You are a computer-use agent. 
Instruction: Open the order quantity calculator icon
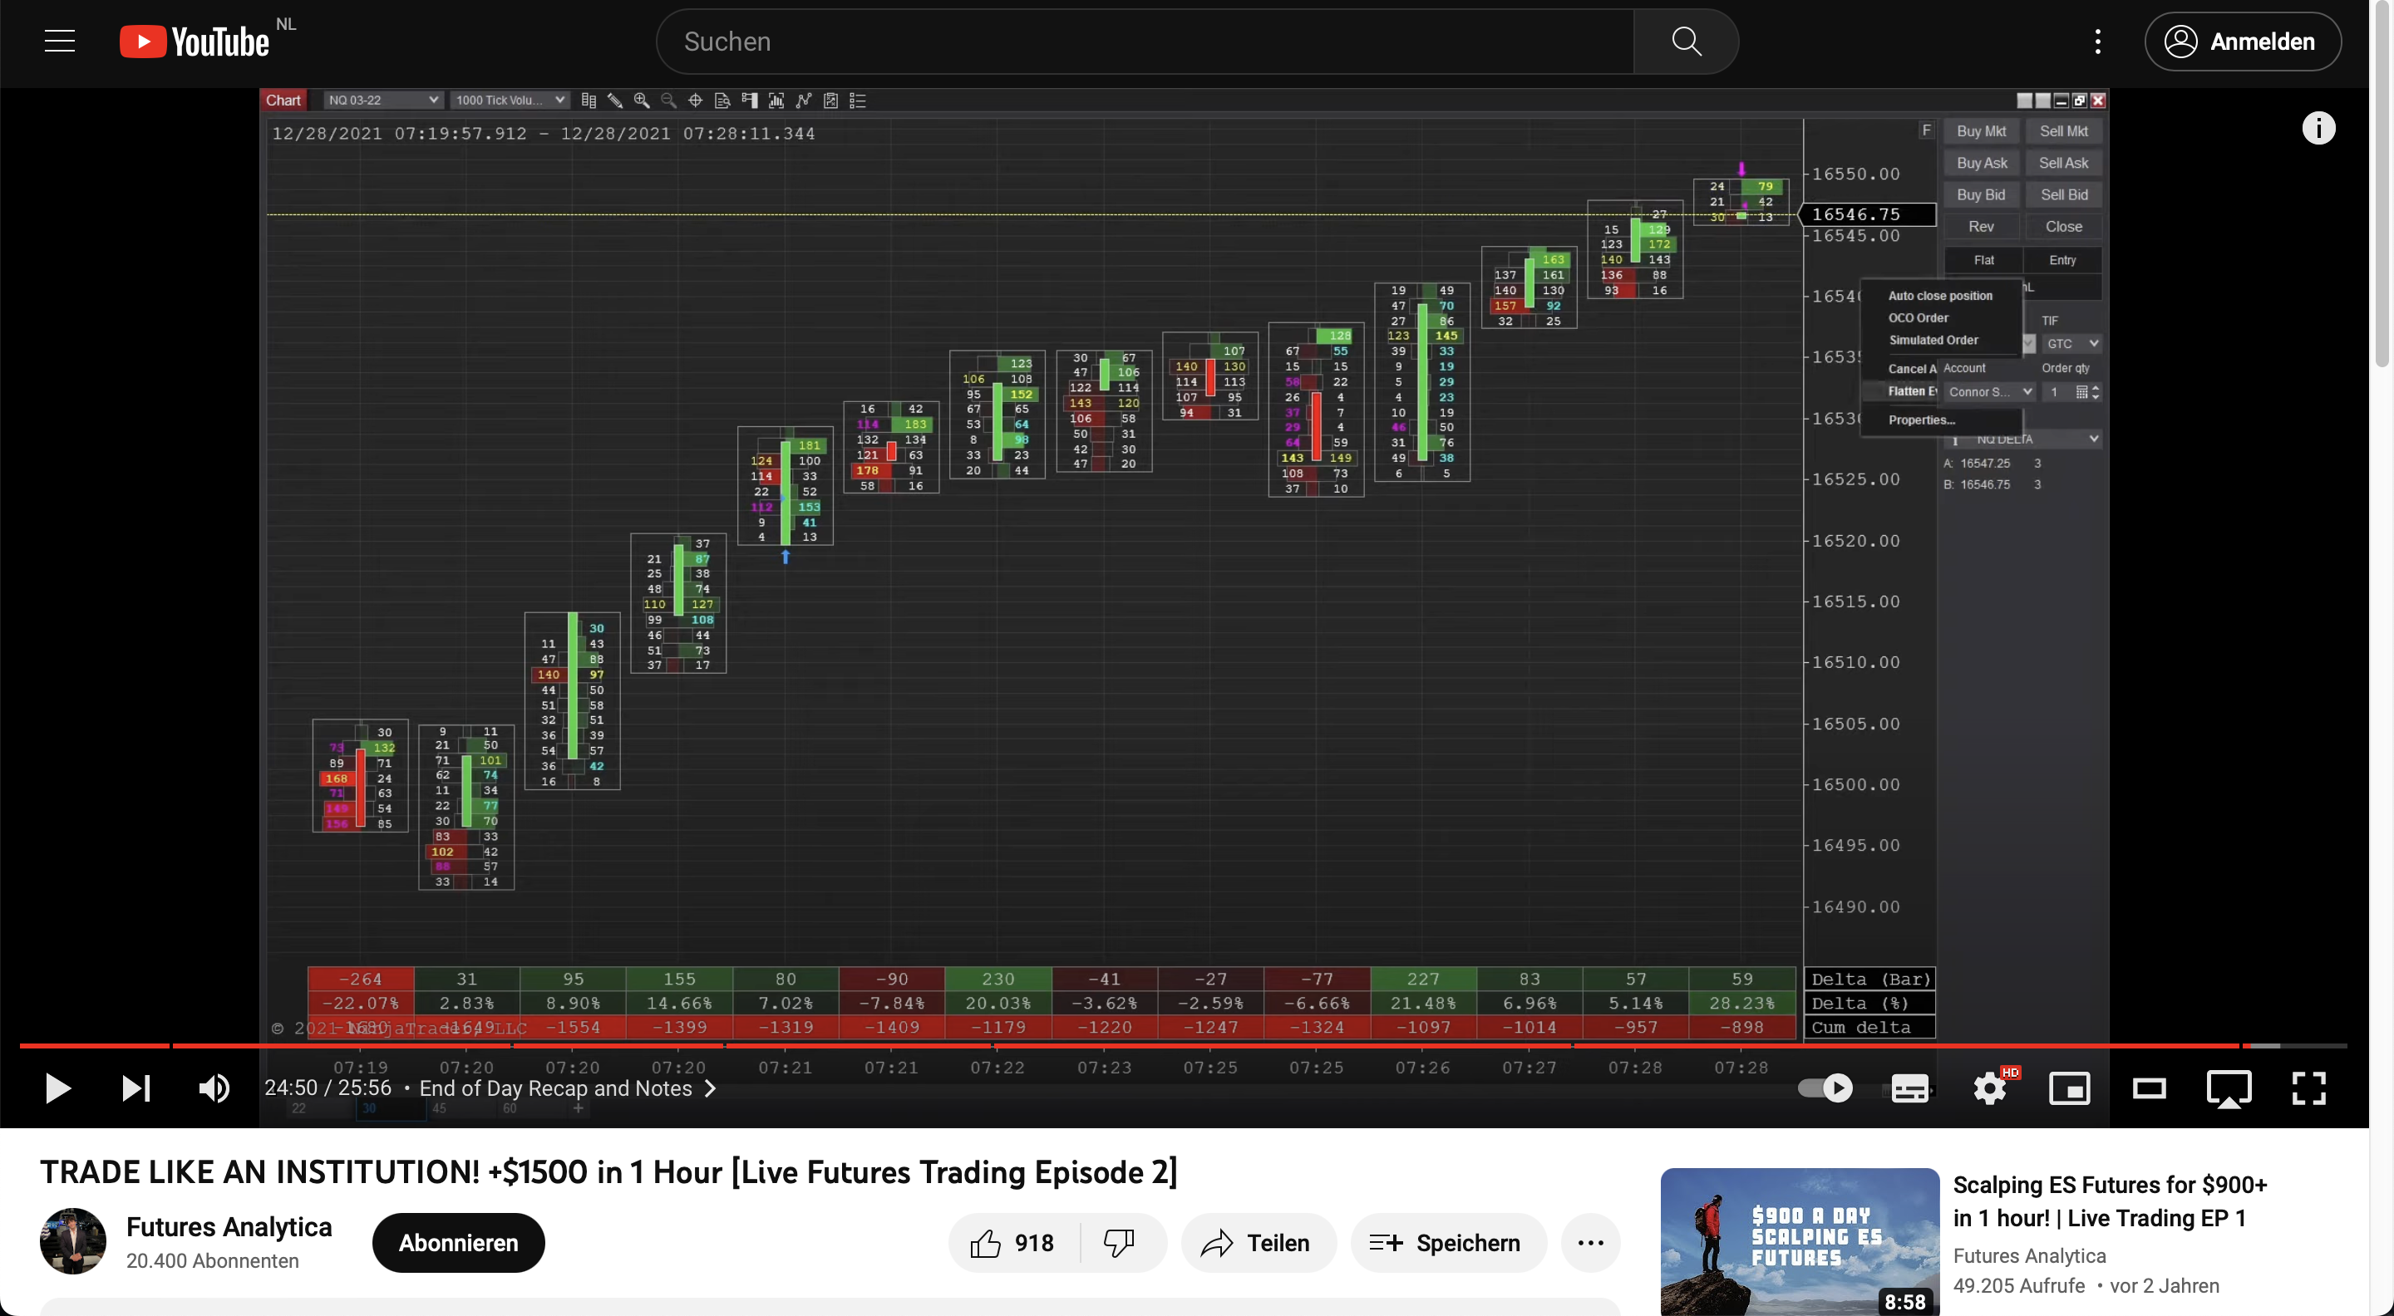[2081, 392]
